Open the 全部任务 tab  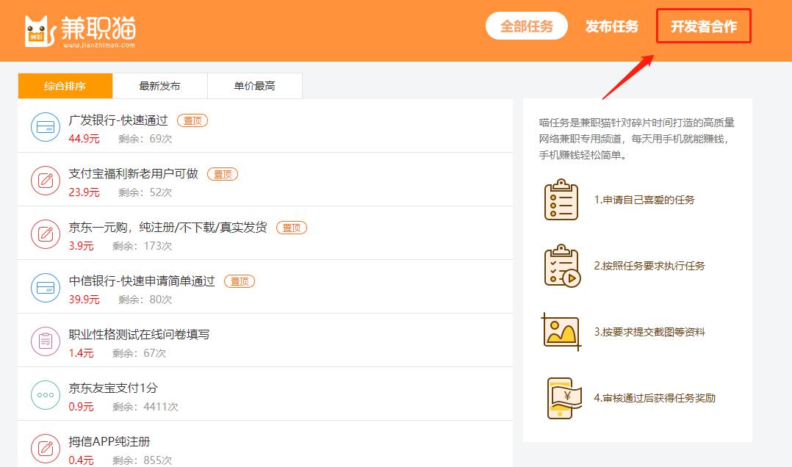point(526,26)
